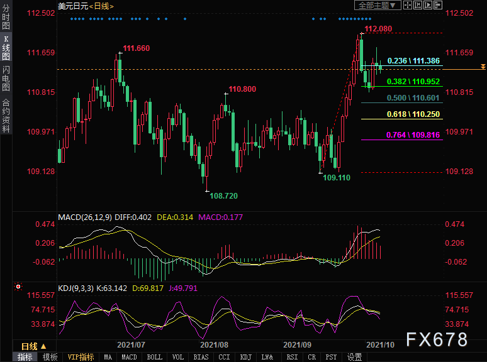487x362 pixels.
Task: Click the last icon in top-right toolbar
Action: point(437,6)
